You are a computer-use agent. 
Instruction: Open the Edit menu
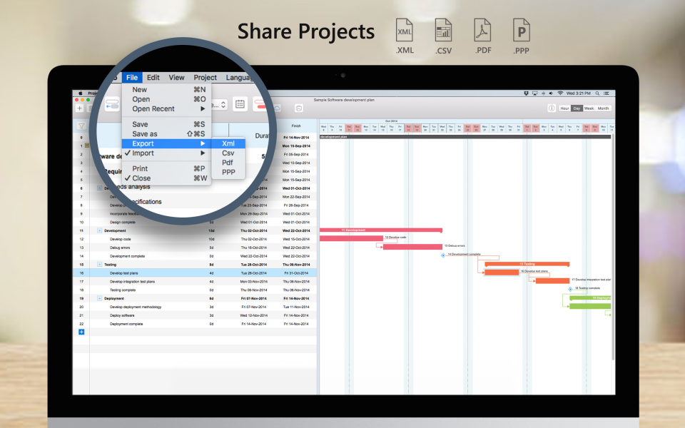click(153, 77)
